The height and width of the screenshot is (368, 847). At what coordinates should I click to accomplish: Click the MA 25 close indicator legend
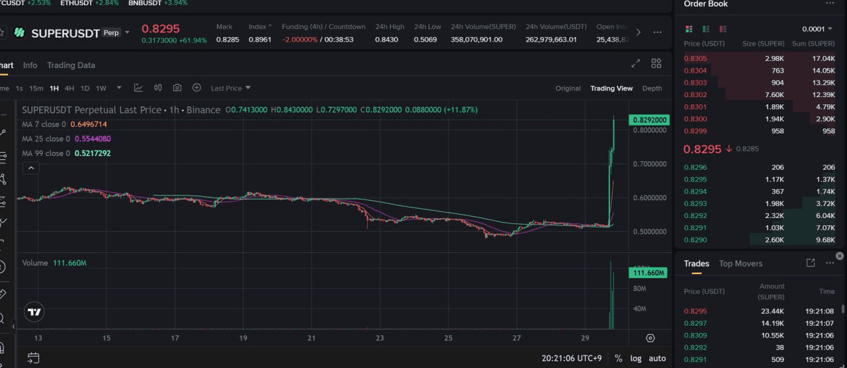click(x=66, y=139)
